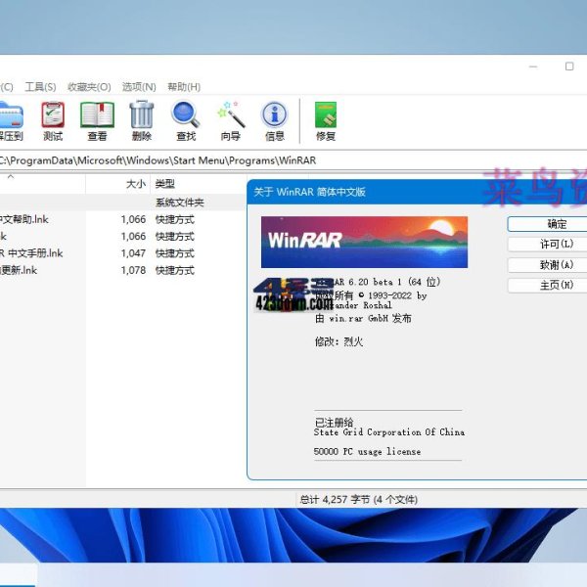Open the Options (选项) menu
The height and width of the screenshot is (587, 587).
(x=139, y=87)
